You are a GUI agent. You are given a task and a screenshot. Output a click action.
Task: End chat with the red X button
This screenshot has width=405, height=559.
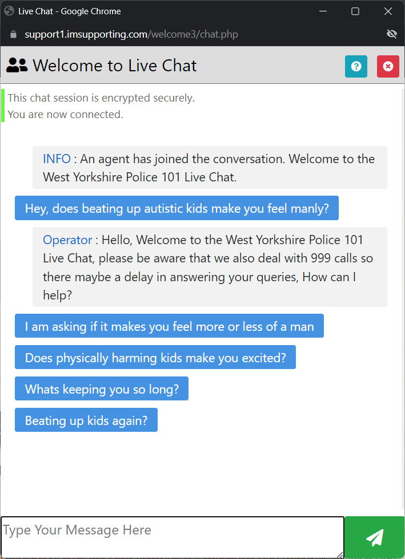click(x=388, y=66)
